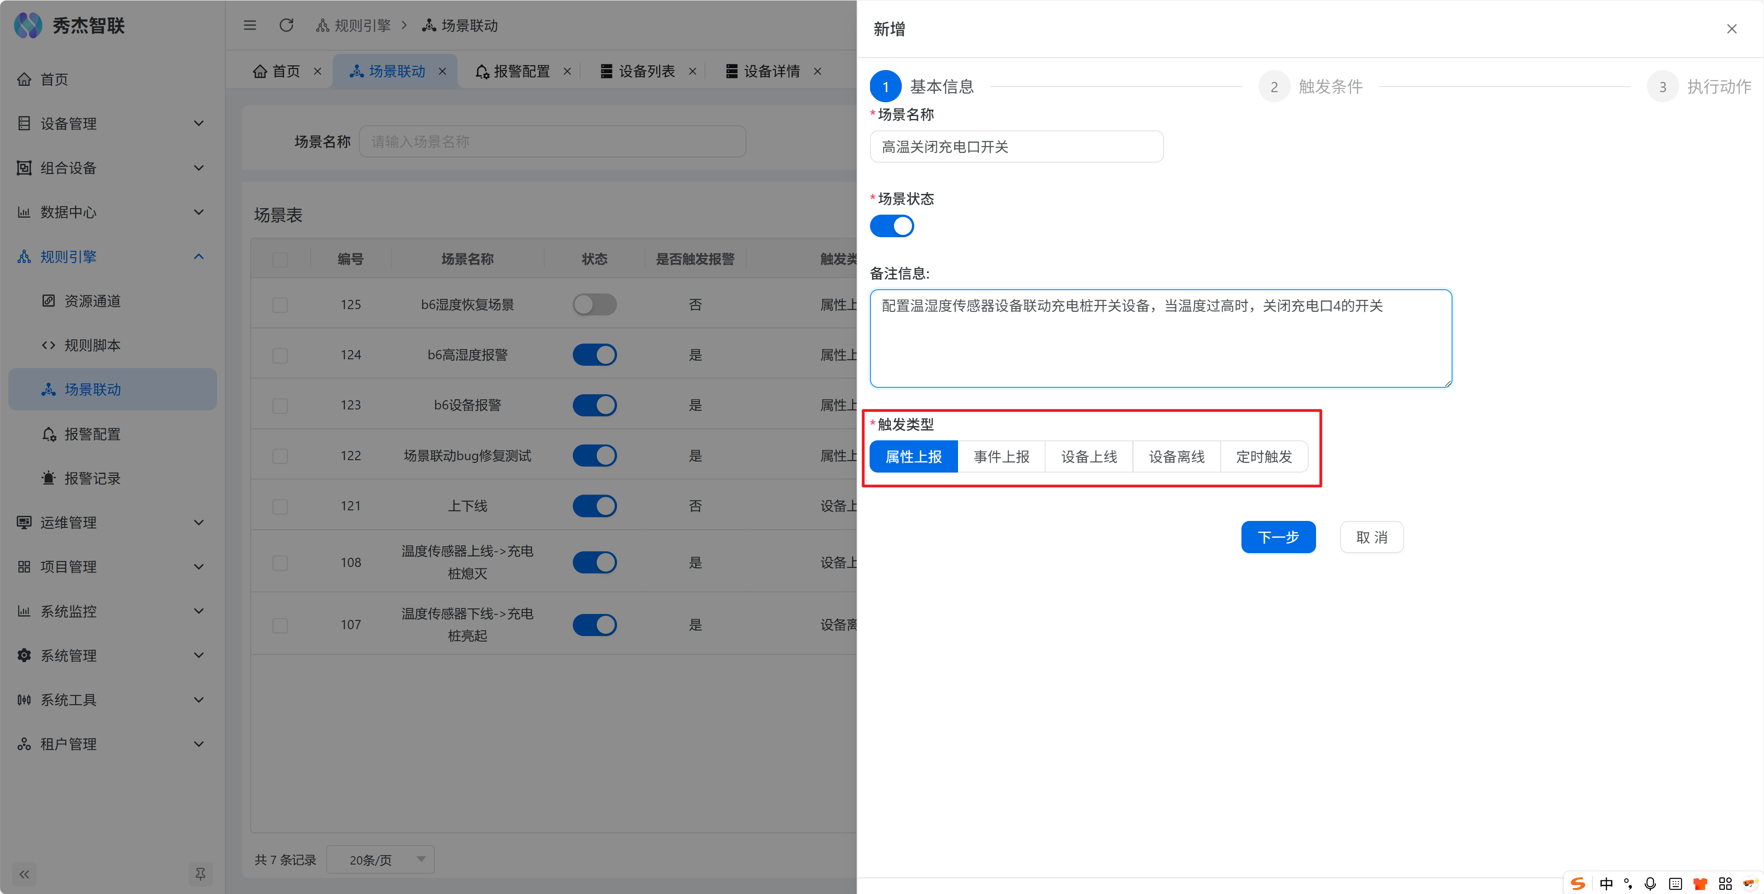Click the 取消 button

[1372, 538]
